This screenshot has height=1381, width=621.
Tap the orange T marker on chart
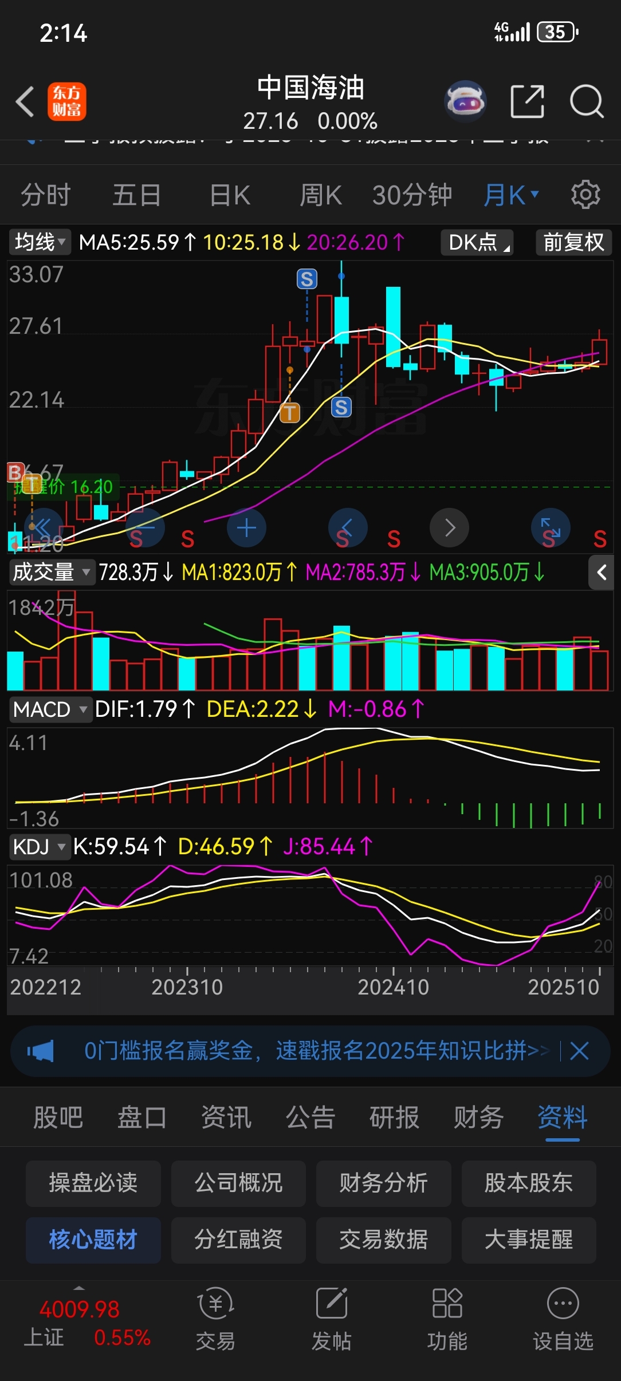click(290, 412)
